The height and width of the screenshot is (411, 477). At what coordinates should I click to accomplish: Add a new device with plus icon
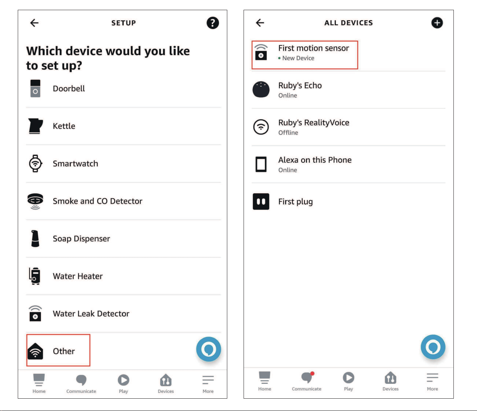point(437,23)
